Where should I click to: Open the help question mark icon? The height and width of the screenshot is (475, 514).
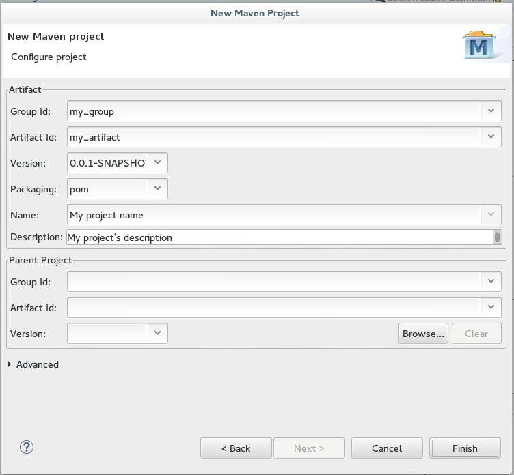pos(27,447)
